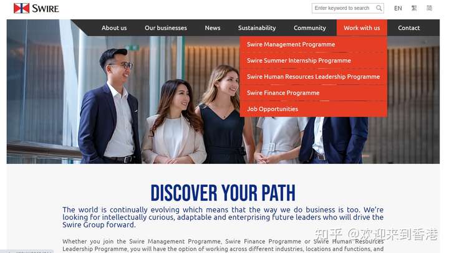
Task: Open the About us menu
Action: (x=114, y=28)
